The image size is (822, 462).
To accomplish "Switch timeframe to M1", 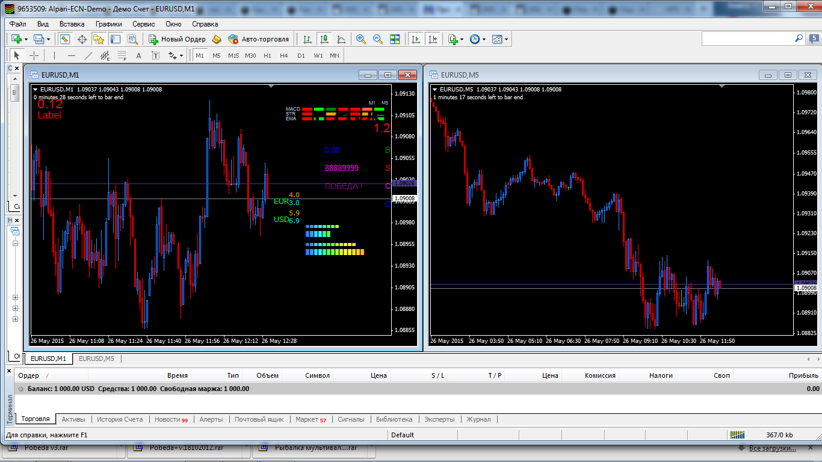I will 200,55.
